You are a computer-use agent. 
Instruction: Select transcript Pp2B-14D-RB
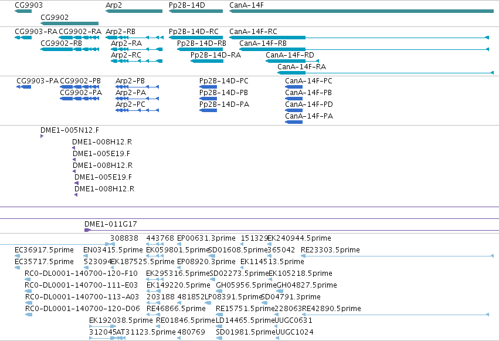(200, 49)
